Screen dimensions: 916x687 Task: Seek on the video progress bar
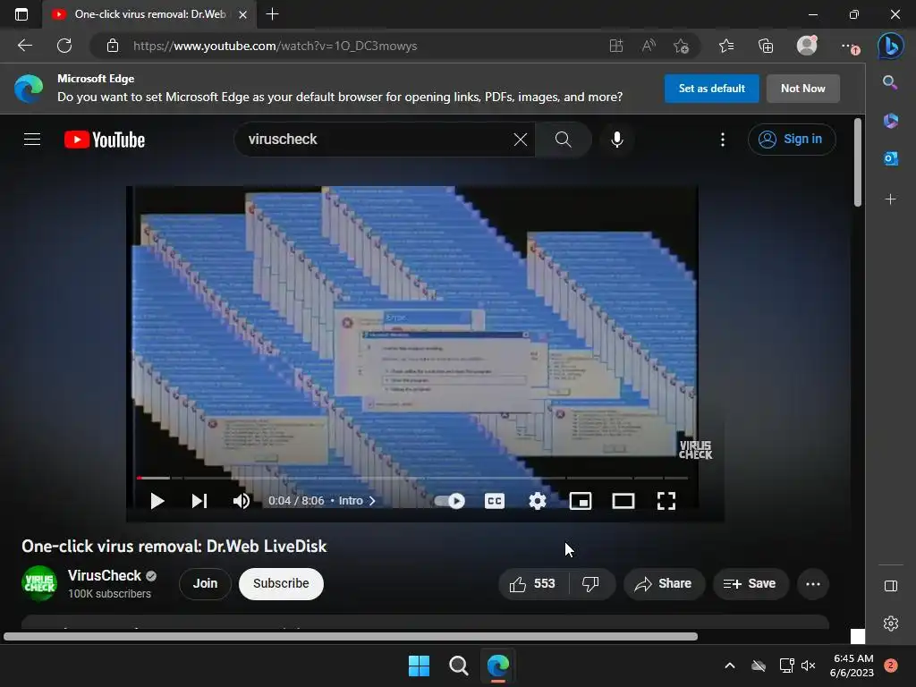pyautogui.click(x=411, y=478)
